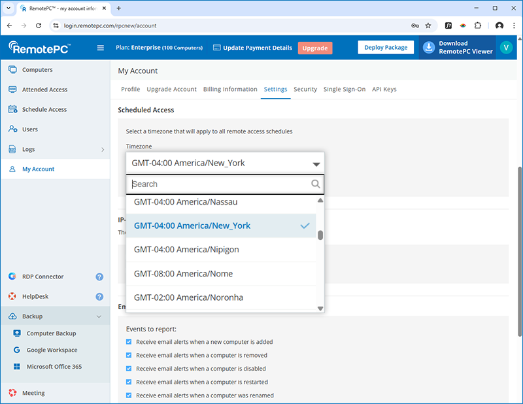
Task: Open the user avatar V icon
Action: pyautogui.click(x=505, y=48)
